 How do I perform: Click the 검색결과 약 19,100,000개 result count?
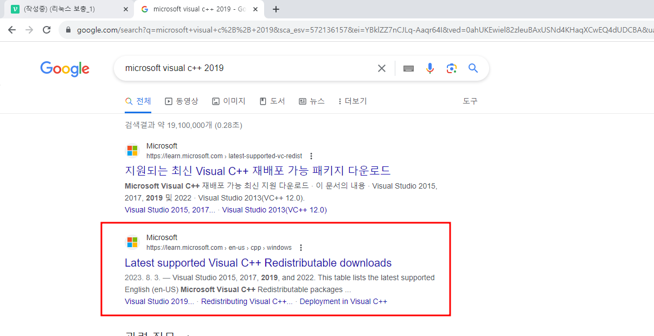click(183, 125)
